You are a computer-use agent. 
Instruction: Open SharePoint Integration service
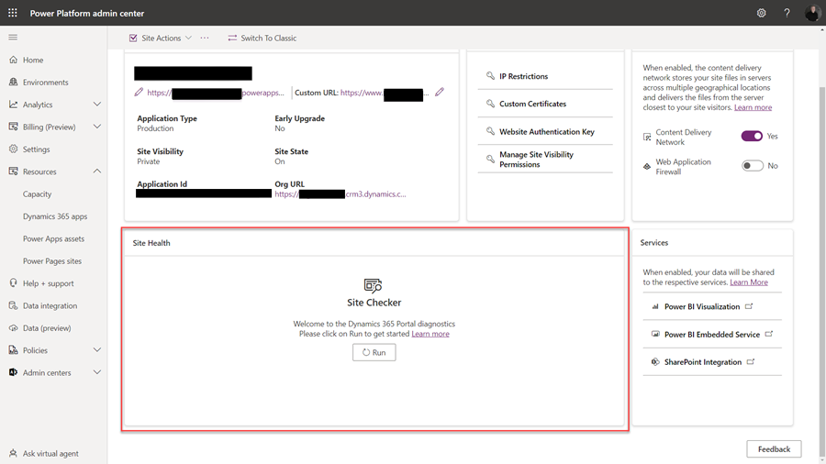703,362
